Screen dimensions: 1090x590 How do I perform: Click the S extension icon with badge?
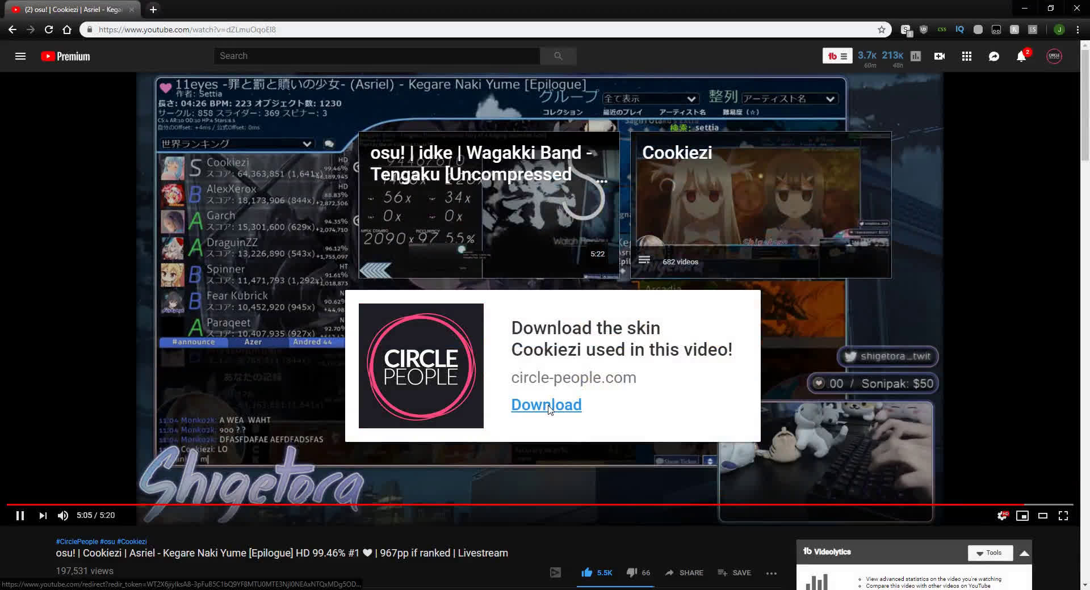pos(906,30)
